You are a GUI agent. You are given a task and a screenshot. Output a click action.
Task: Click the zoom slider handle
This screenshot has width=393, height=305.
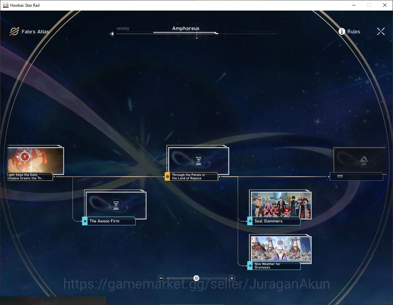click(196, 278)
